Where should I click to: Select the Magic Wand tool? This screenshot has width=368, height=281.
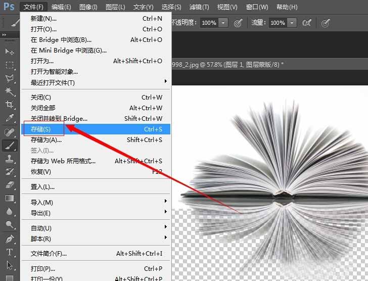tap(10, 91)
